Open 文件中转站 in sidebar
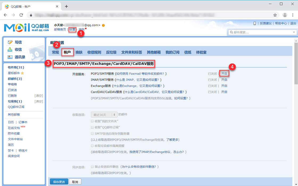Screen dimensions: 298x186 coord(15,139)
